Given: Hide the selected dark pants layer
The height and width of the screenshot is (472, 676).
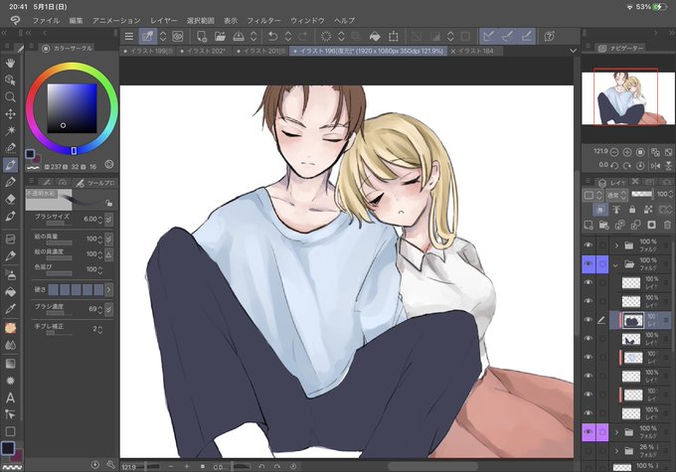Looking at the screenshot, I should [589, 320].
